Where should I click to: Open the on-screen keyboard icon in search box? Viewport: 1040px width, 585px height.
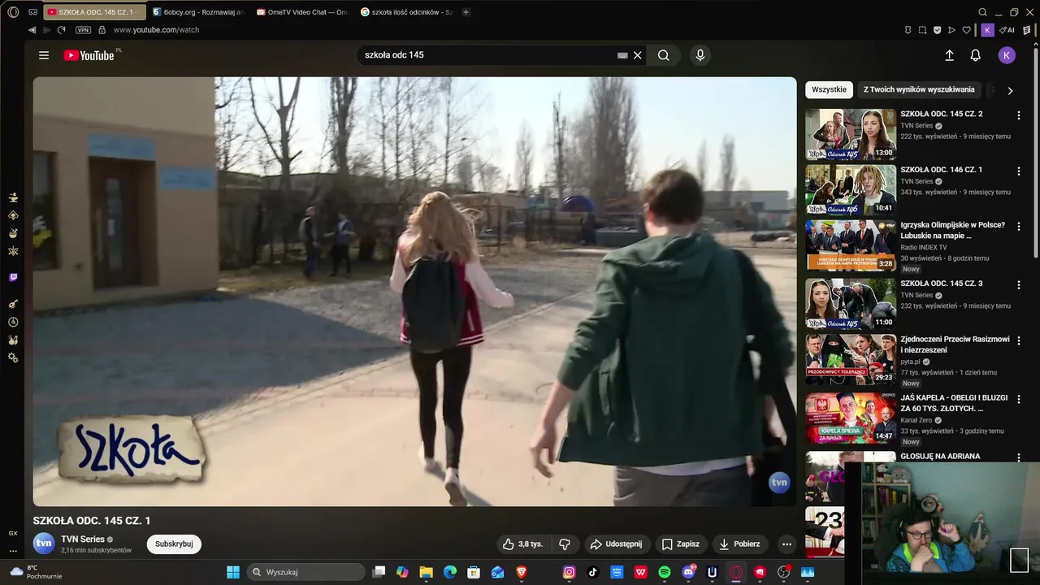tap(622, 55)
